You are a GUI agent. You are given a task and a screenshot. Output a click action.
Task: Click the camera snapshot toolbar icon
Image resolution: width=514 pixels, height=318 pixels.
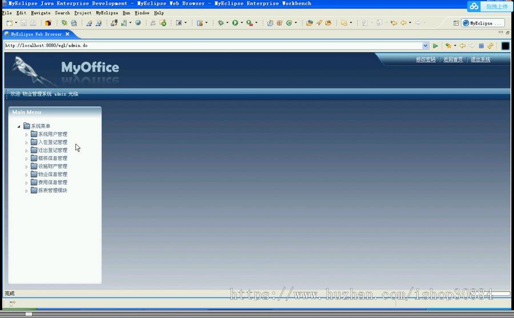point(179,23)
